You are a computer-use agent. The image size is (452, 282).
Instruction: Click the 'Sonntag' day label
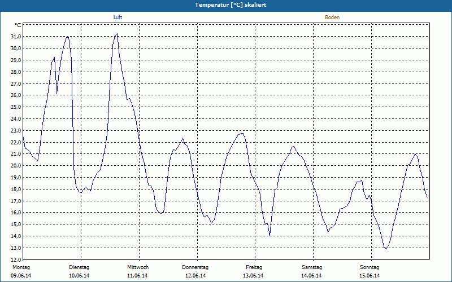[370, 267]
